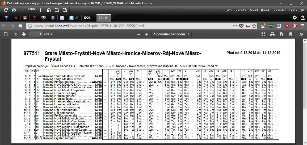
Task: Close the active PDF tab
Action: click(106, 18)
